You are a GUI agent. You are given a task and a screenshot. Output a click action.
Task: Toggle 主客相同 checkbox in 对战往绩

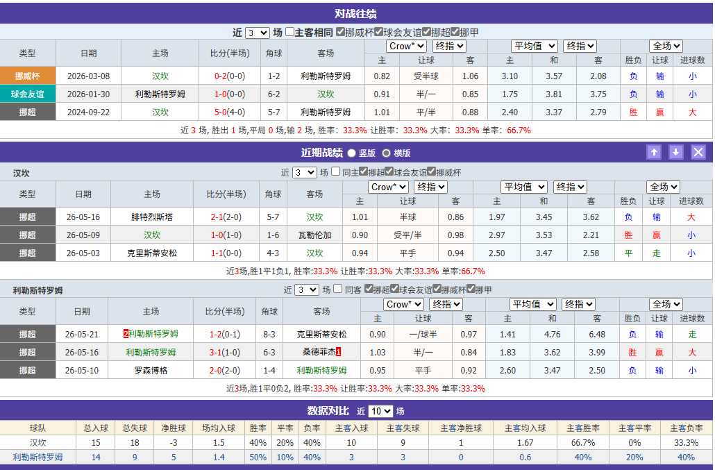click(x=289, y=32)
